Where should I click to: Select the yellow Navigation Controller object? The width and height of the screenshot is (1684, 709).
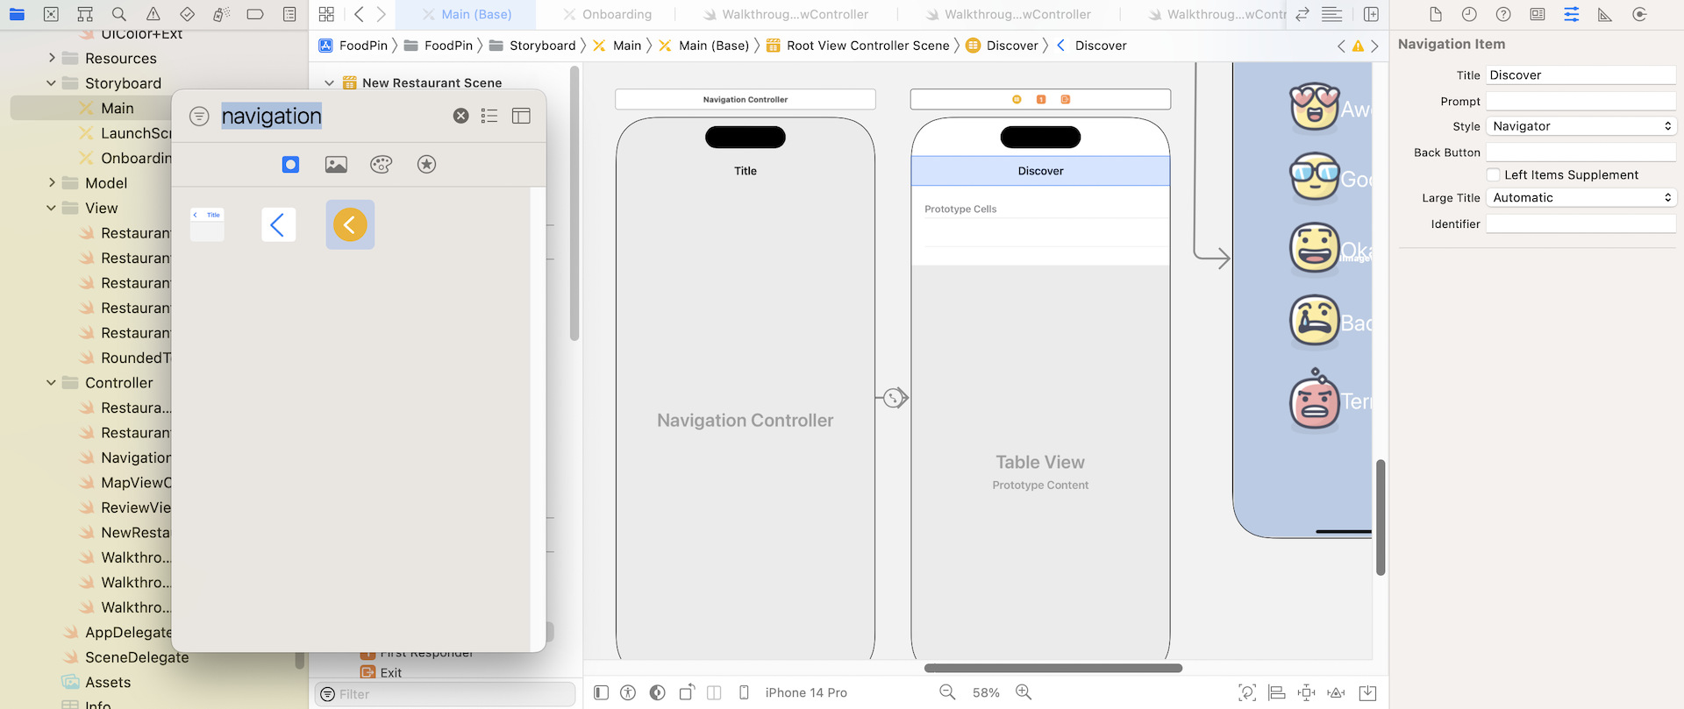(x=350, y=224)
